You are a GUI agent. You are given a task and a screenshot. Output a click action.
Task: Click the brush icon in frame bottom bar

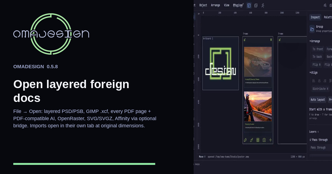251,140
